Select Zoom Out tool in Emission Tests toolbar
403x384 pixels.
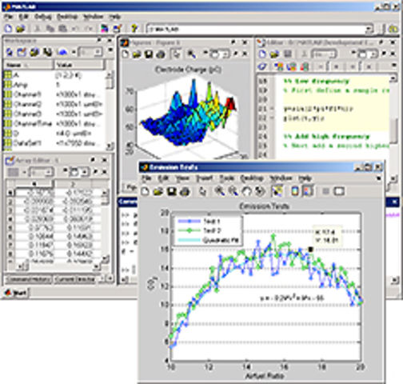point(233,191)
